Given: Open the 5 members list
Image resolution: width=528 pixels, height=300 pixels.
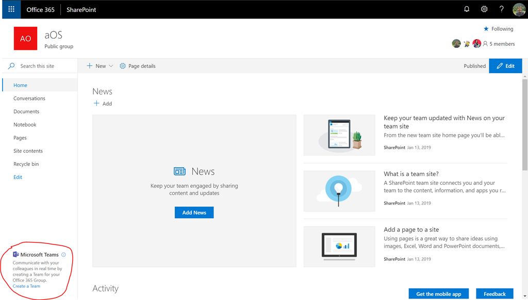Looking at the screenshot, I should tap(499, 44).
